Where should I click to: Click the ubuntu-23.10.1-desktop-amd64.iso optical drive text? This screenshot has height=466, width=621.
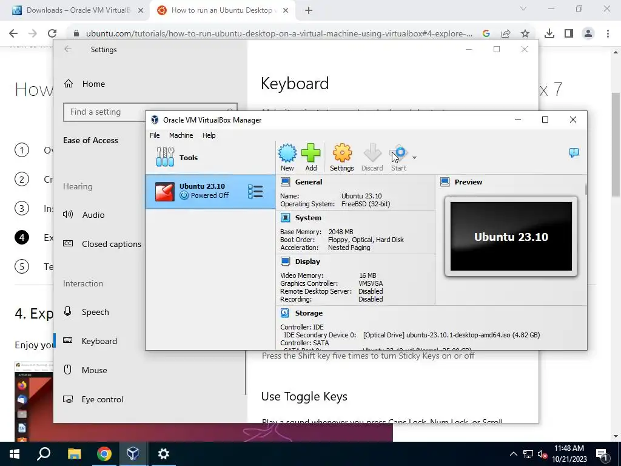[451, 335]
